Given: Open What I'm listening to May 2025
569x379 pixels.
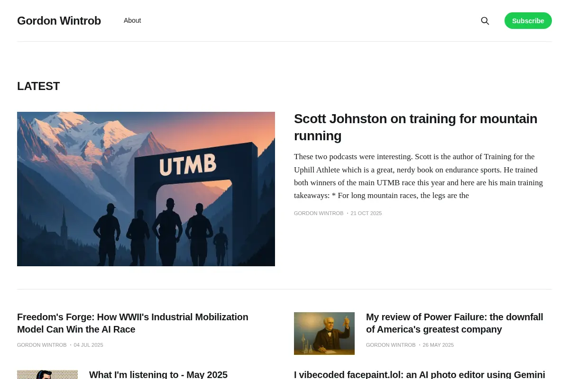Looking at the screenshot, I should pyautogui.click(x=158, y=374).
